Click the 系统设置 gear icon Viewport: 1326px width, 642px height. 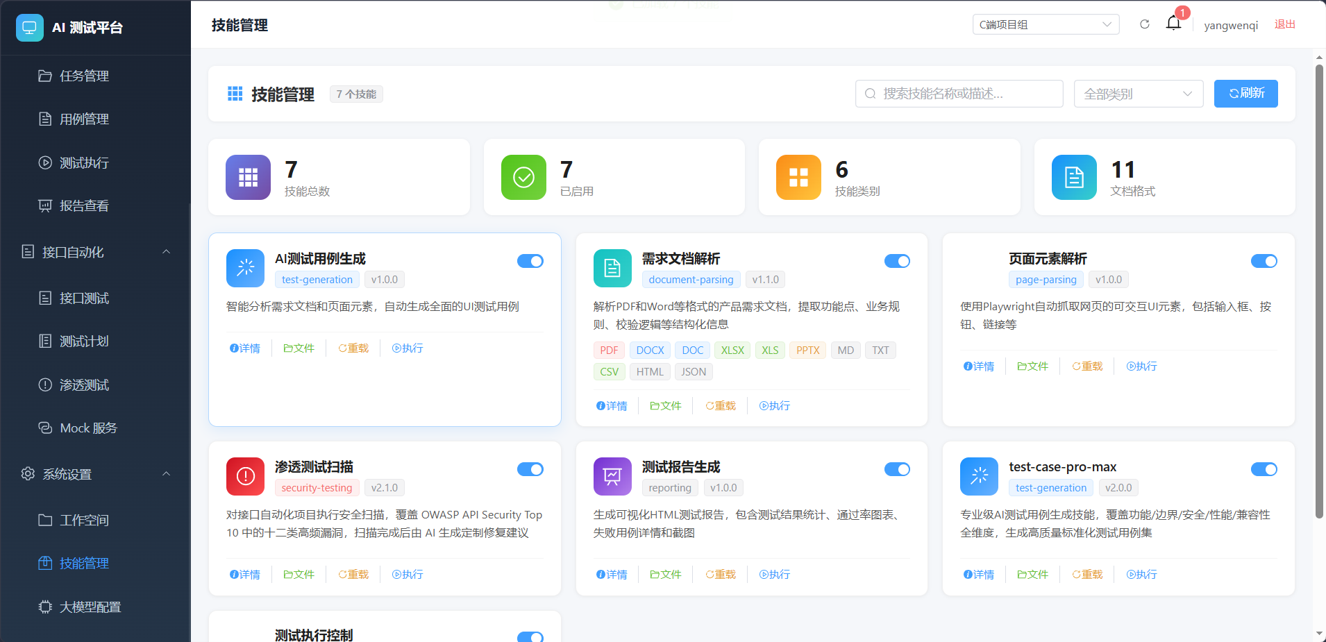coord(28,473)
